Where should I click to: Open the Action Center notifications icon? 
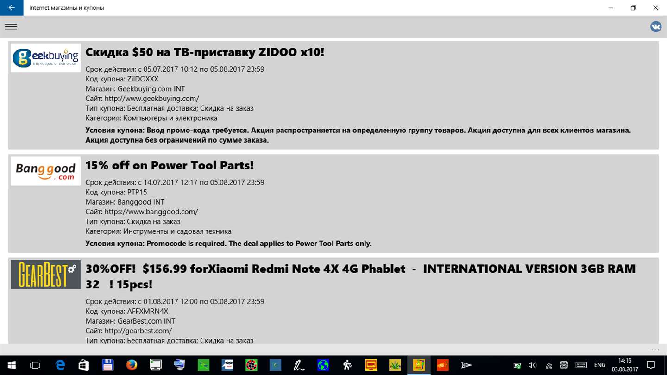(x=651, y=365)
